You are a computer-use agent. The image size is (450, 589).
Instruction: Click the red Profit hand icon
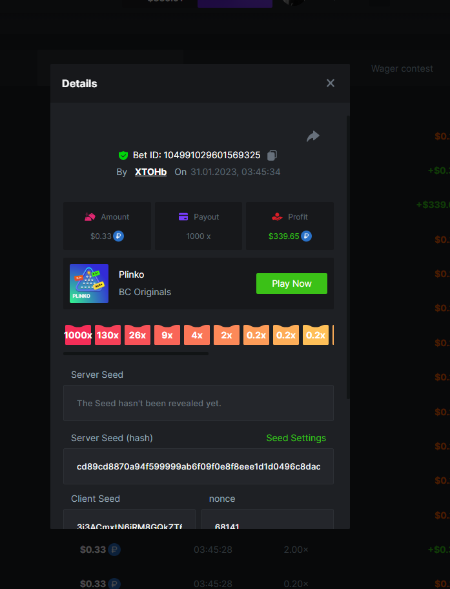pyautogui.click(x=277, y=217)
